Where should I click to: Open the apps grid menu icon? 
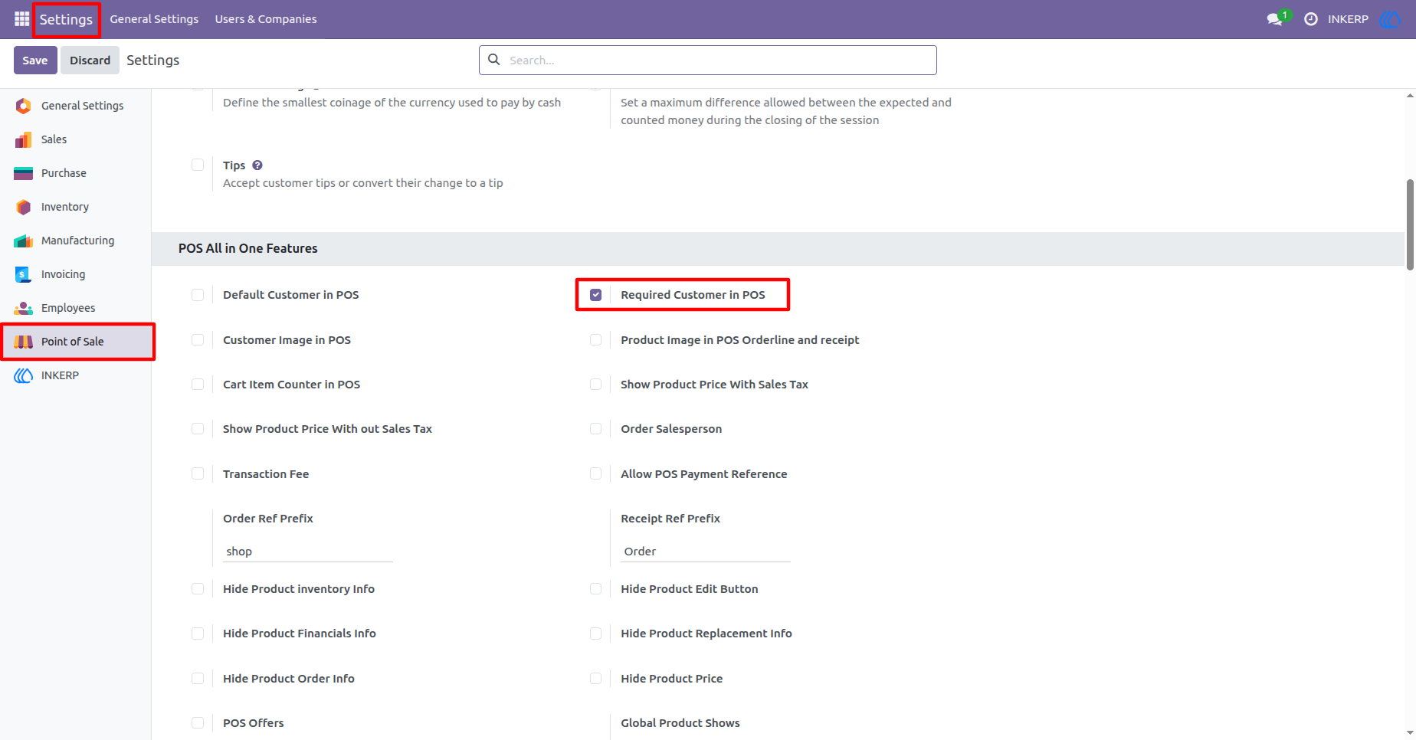coord(21,19)
